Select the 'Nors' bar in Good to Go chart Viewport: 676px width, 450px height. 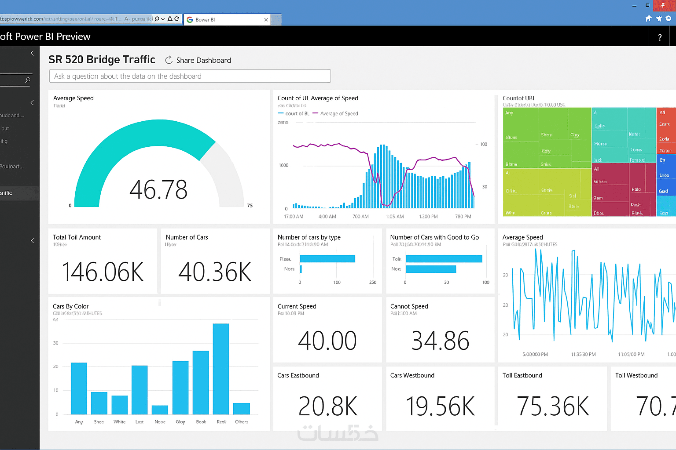pyautogui.click(x=431, y=269)
